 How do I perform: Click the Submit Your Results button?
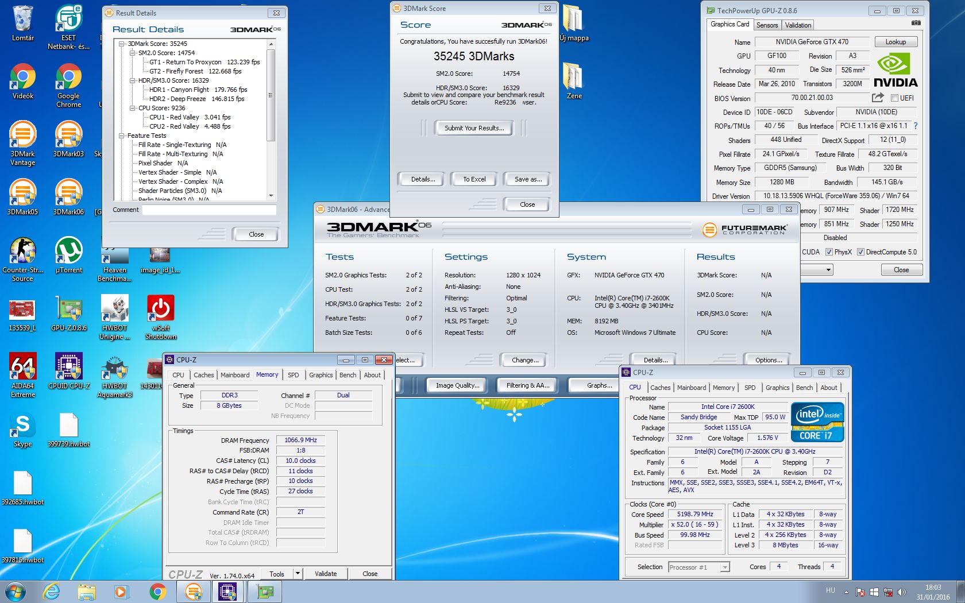[474, 128]
